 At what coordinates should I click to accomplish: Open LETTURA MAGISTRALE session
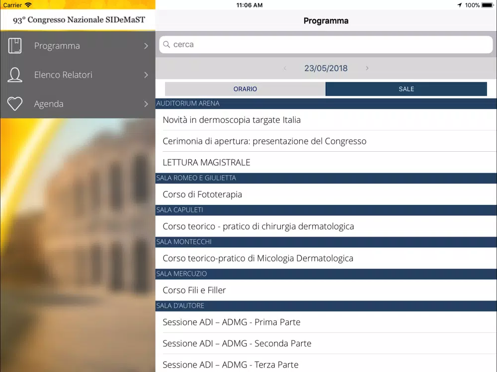(326, 162)
